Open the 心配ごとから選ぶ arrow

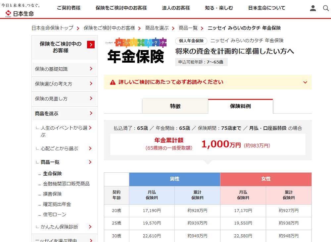click(90, 149)
